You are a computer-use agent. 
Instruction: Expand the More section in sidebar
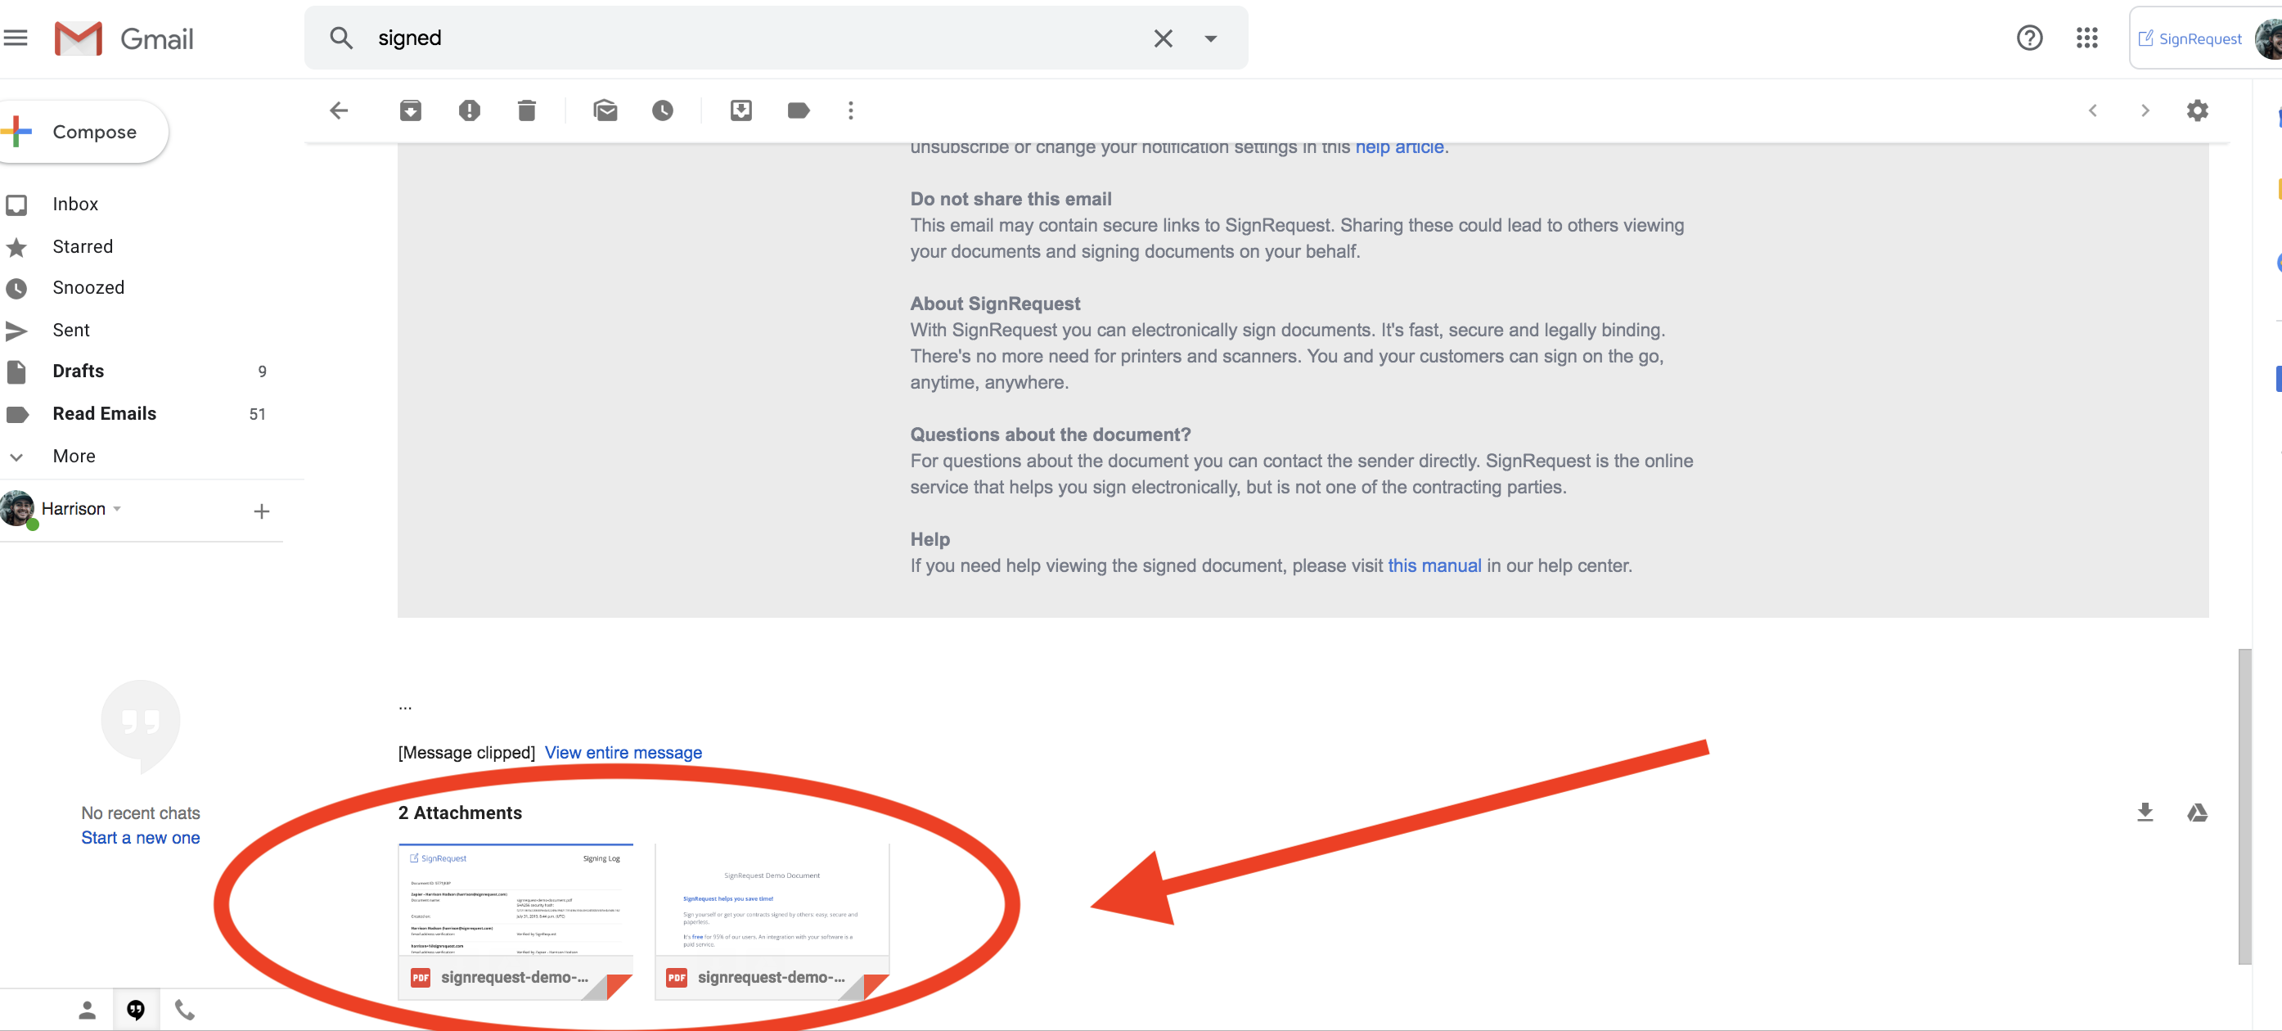click(x=74, y=455)
